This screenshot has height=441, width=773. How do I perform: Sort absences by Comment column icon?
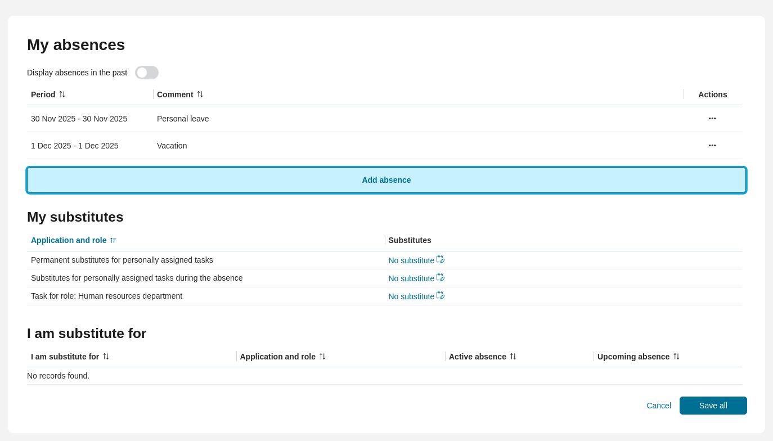pyautogui.click(x=200, y=94)
